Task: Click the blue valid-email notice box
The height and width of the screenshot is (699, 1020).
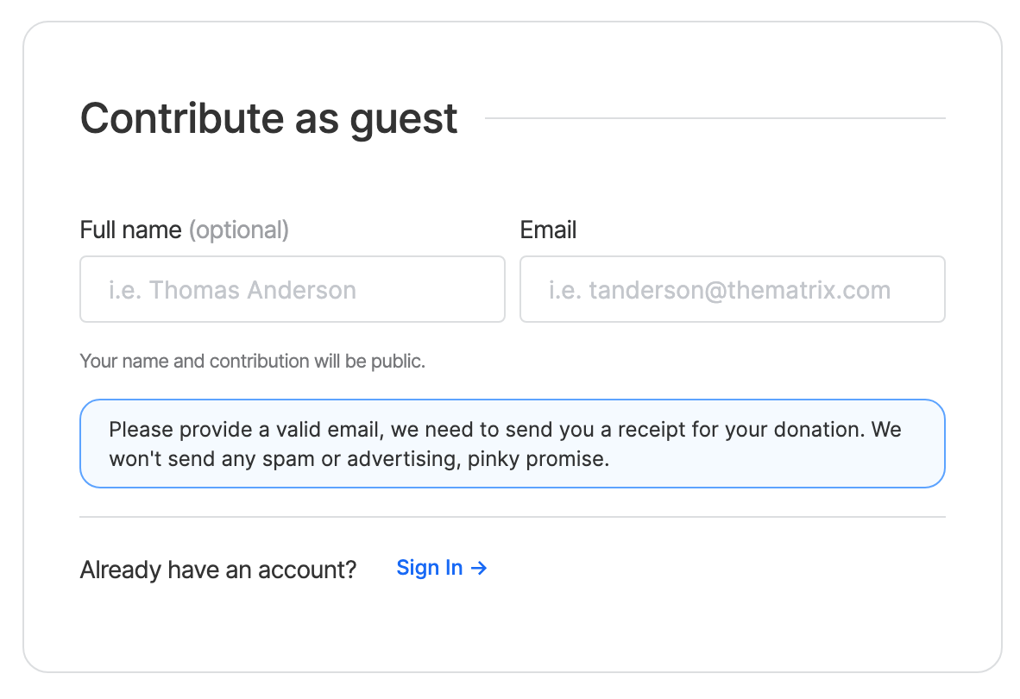Action: pos(513,444)
